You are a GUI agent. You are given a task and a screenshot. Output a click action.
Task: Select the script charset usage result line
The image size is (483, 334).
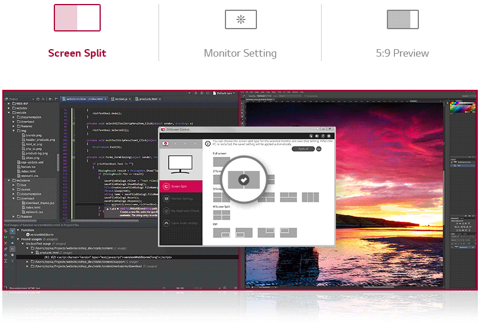[x=128, y=257]
